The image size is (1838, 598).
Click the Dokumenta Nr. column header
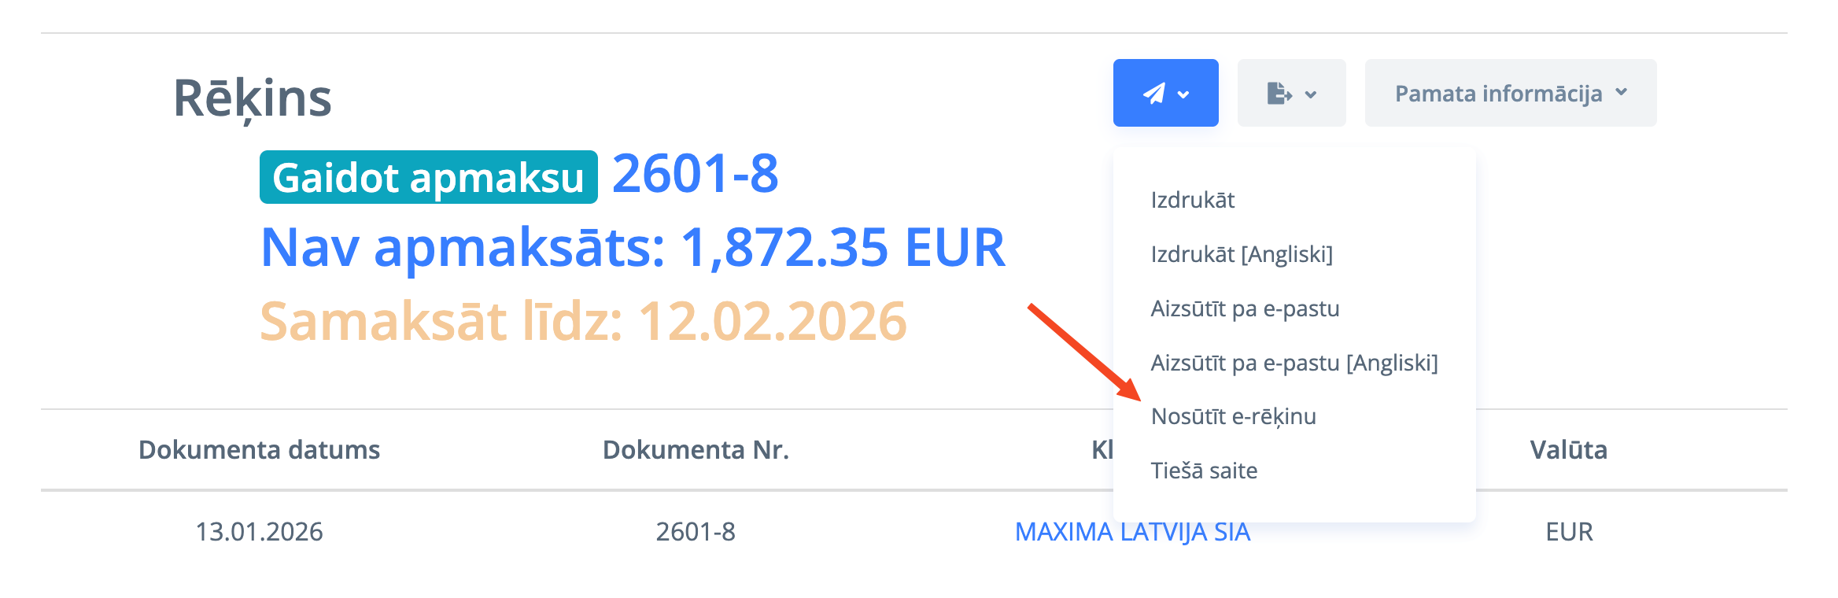[696, 450]
